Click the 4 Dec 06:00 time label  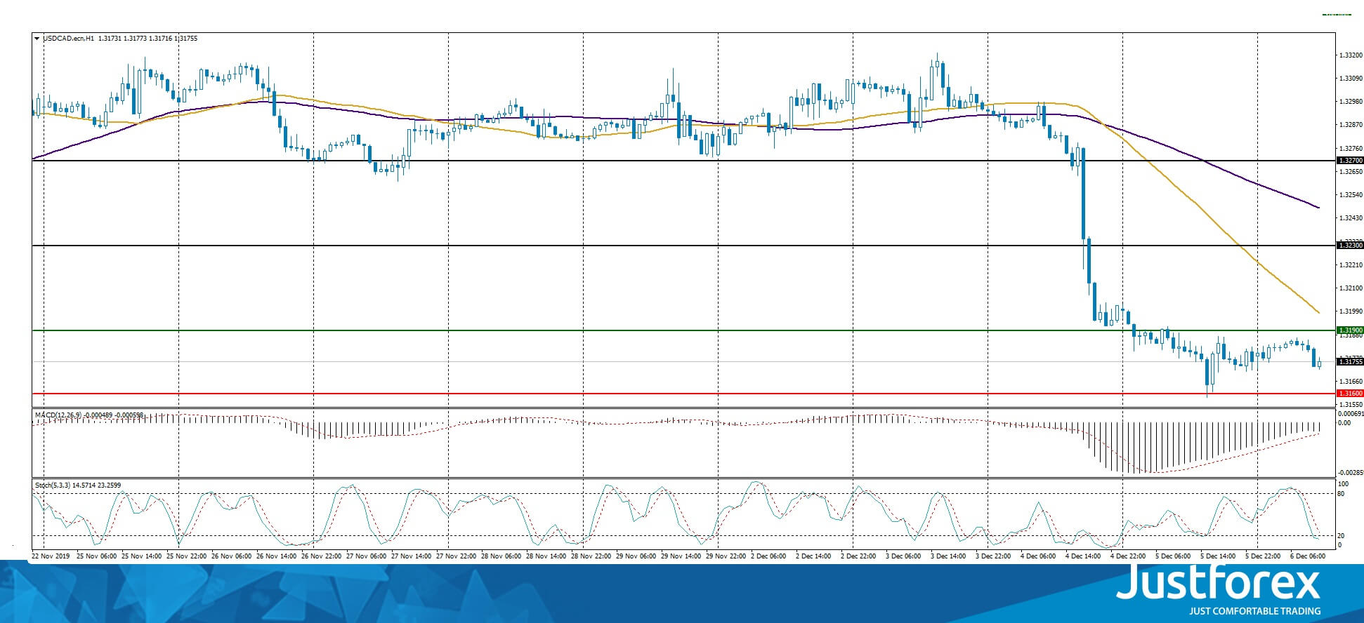pos(1039,556)
